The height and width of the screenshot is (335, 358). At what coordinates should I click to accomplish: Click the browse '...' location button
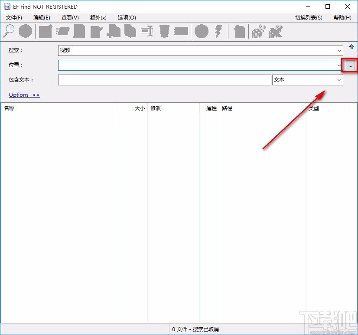[350, 65]
